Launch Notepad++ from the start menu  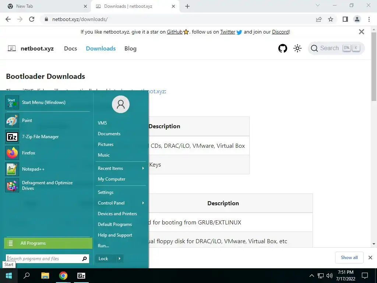47,169
